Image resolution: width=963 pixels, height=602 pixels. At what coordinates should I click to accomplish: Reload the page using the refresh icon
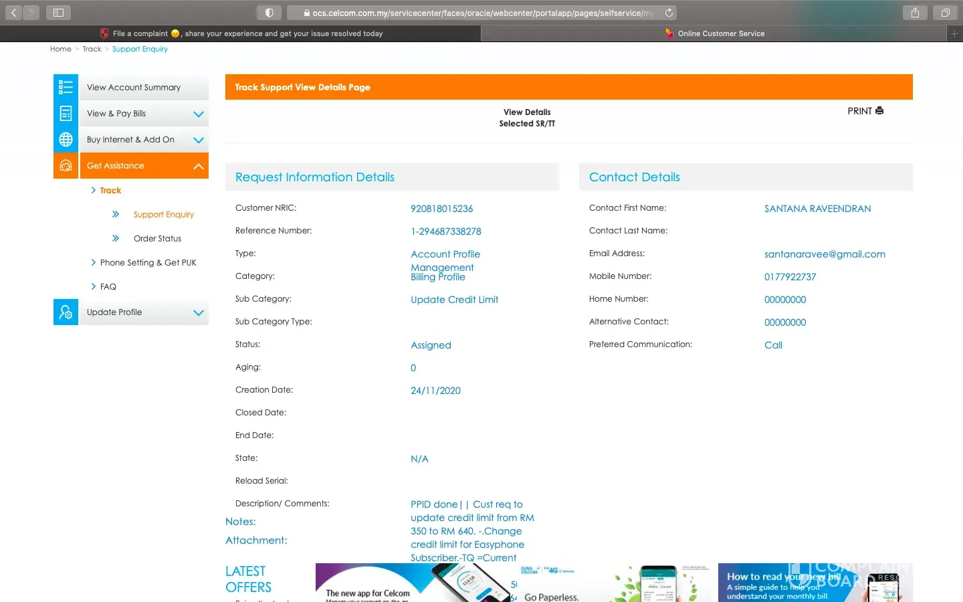click(668, 13)
